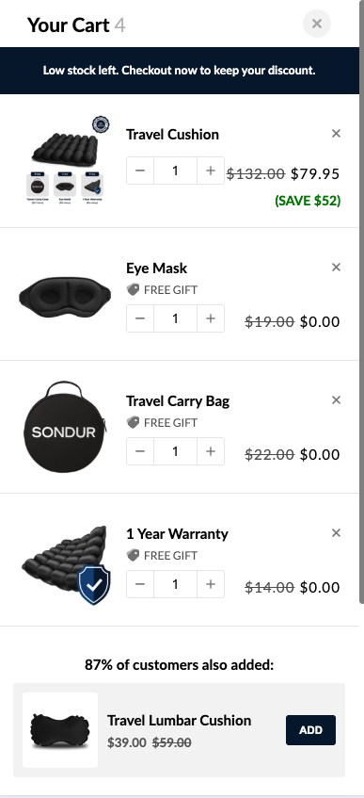This screenshot has height=798, width=364.
Task: Click the Travel Cushion quantity field
Action: pos(175,171)
